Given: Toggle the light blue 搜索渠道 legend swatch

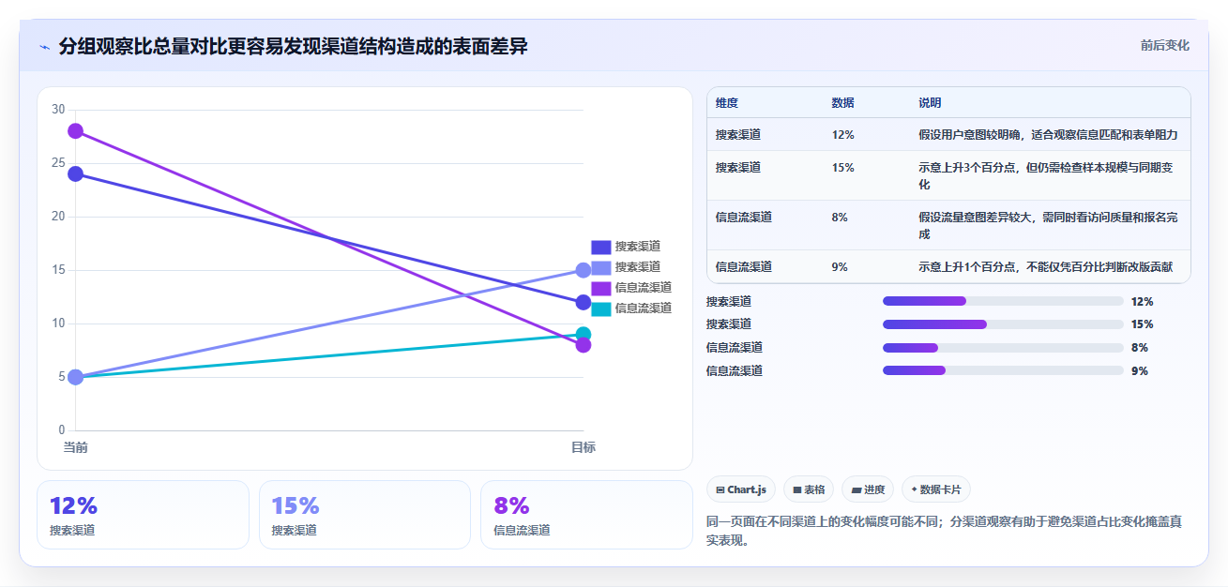Looking at the screenshot, I should point(600,267).
